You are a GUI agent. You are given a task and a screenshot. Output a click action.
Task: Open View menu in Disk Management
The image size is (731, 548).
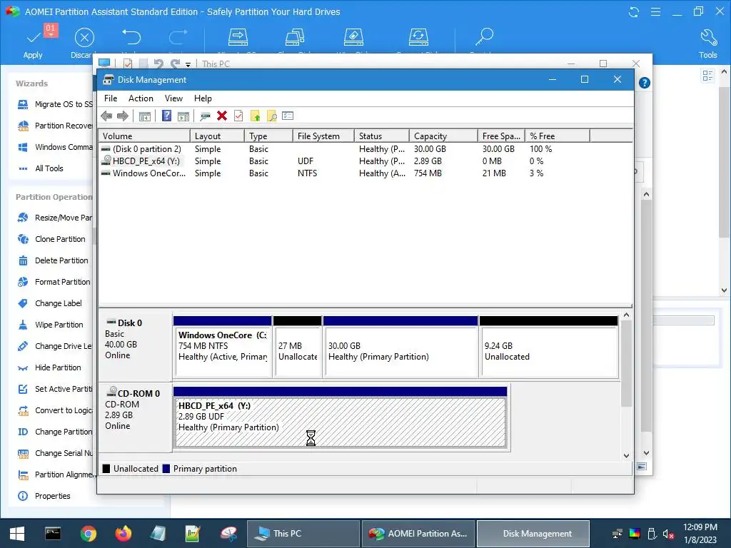pos(173,98)
